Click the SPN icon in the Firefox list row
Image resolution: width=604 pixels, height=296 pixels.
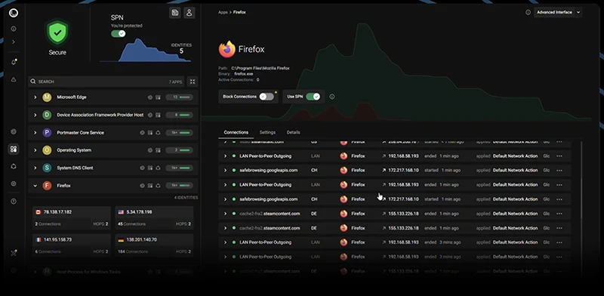[x=158, y=186]
